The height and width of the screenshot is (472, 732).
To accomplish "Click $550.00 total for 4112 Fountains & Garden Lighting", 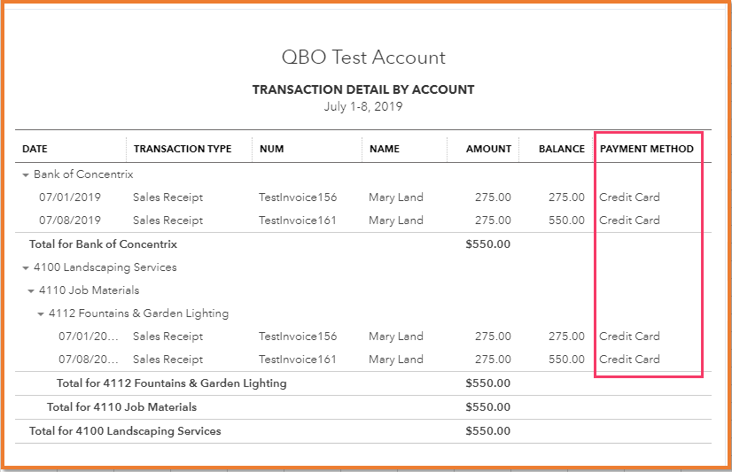I will [x=487, y=383].
